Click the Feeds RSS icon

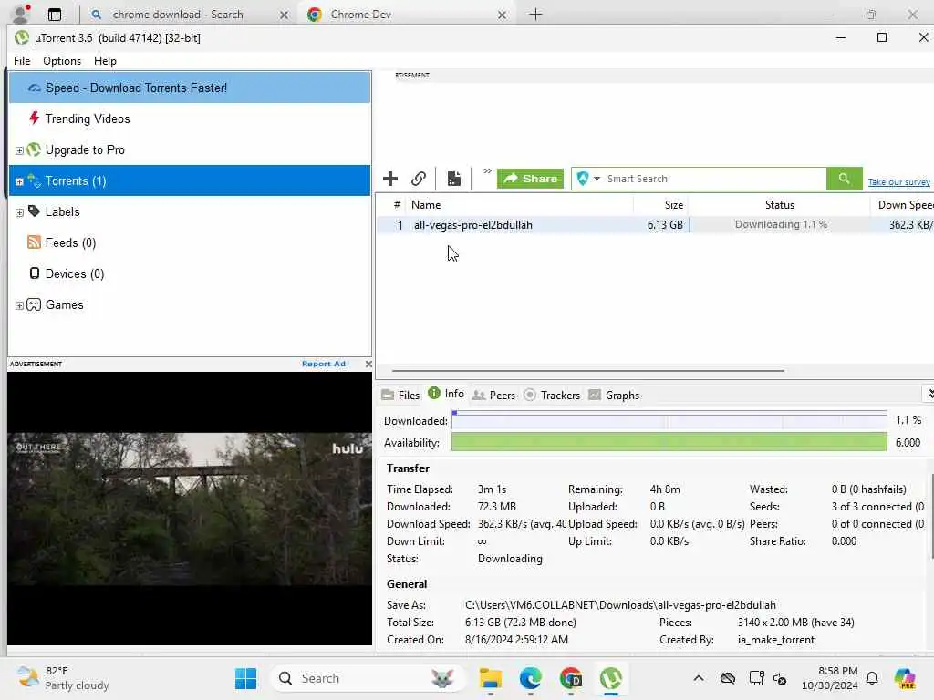click(34, 242)
